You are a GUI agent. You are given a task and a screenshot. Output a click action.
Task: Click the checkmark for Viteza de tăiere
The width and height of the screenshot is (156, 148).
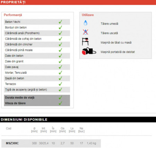tap(60, 103)
